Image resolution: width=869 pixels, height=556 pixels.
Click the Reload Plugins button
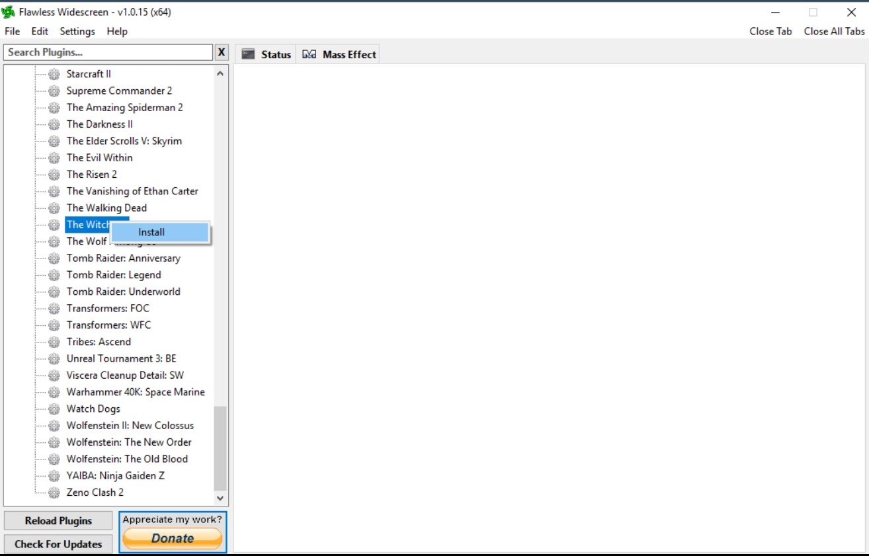(58, 520)
